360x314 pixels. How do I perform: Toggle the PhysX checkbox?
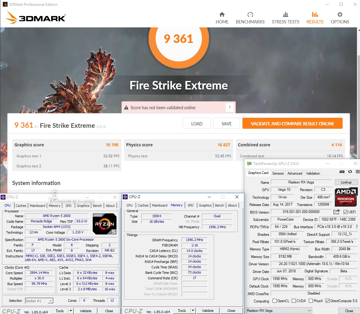point(311,301)
